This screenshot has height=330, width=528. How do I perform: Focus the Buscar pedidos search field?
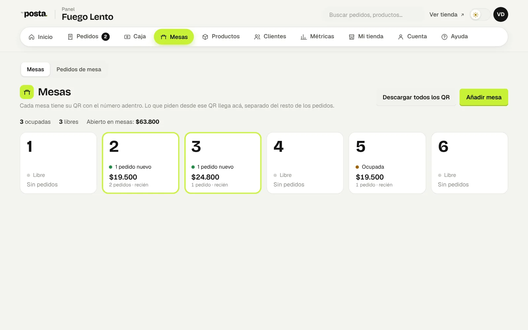pos(373,15)
